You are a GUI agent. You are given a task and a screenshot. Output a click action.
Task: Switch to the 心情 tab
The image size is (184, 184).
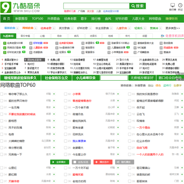coord(42,36)
